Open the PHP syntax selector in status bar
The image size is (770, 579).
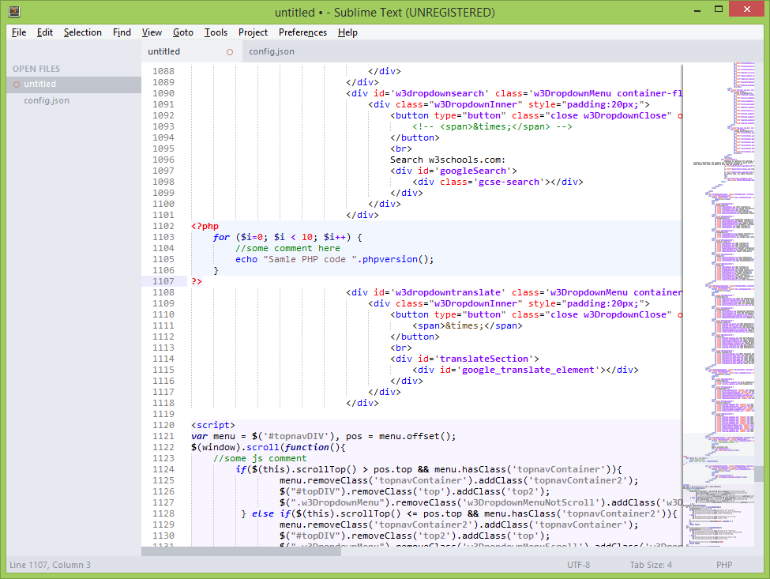(724, 565)
